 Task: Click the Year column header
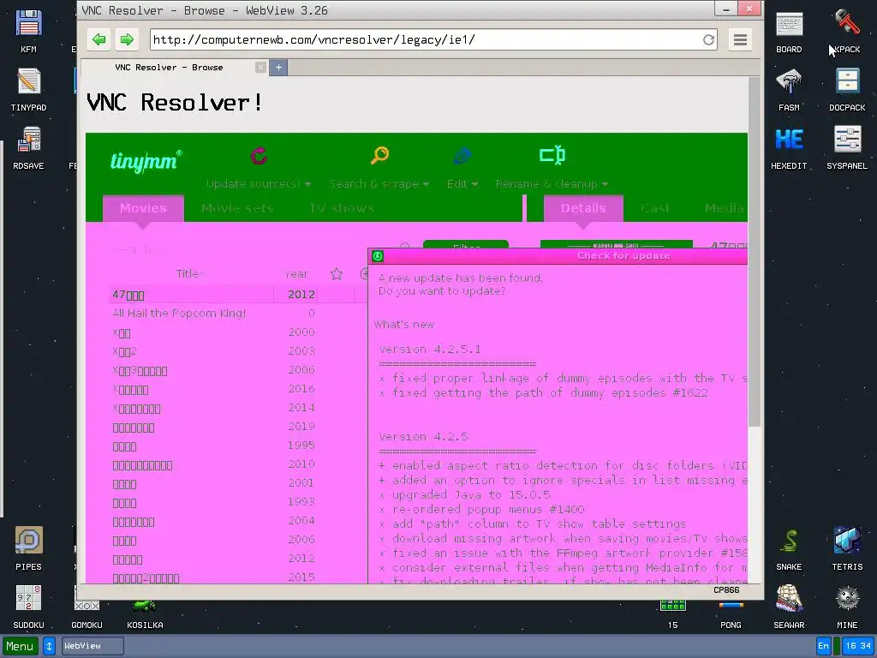(x=295, y=273)
